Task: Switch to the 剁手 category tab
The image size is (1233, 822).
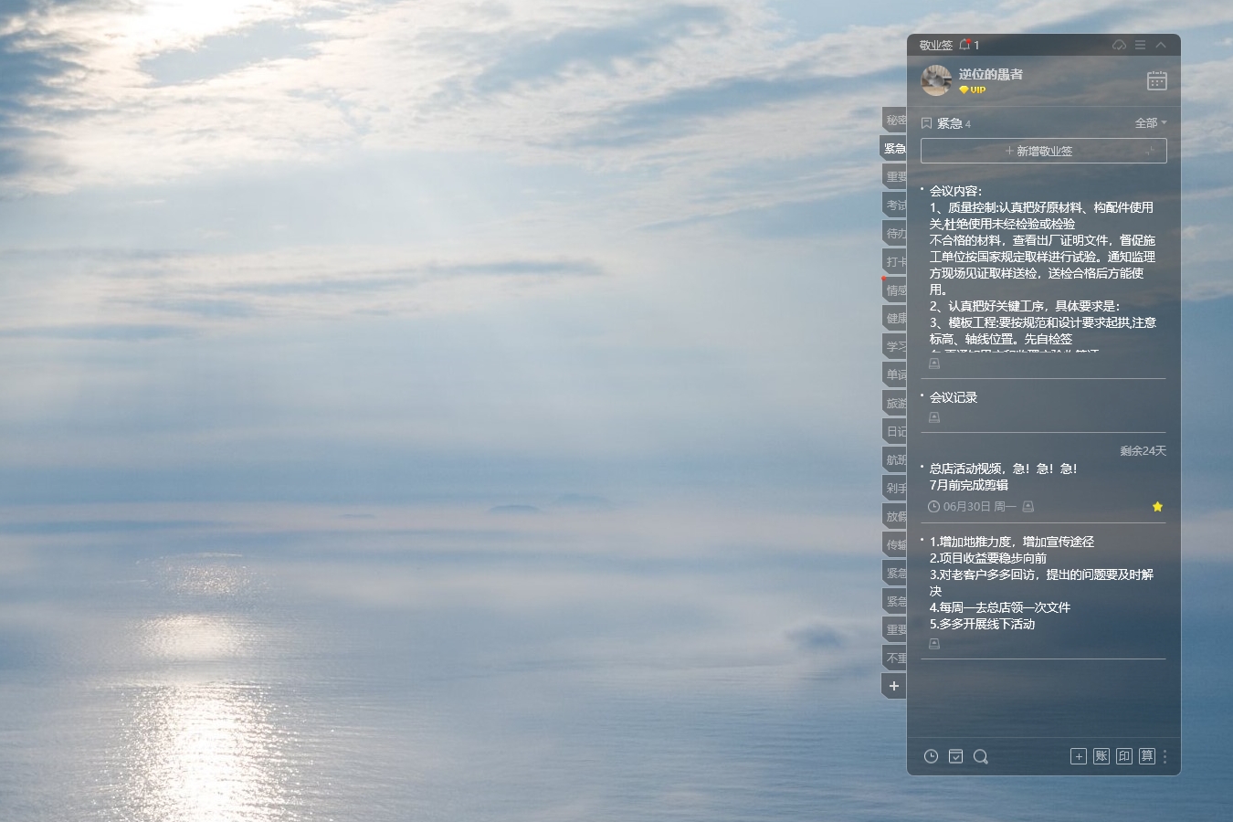Action: pyautogui.click(x=895, y=488)
